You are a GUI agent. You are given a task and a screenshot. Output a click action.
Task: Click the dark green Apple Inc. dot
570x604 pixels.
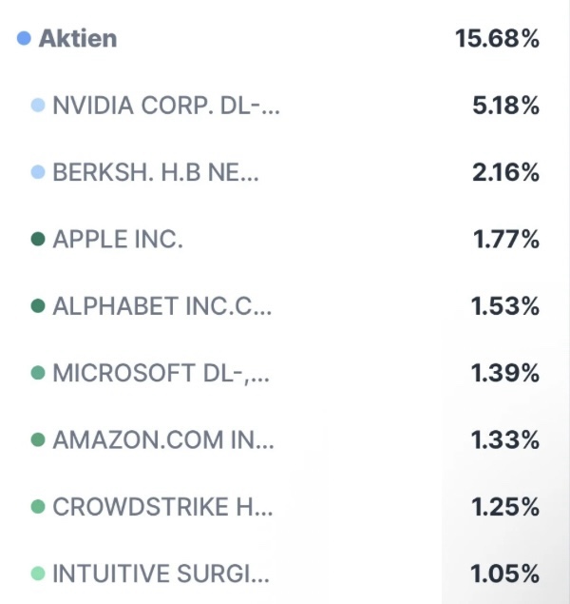point(38,240)
